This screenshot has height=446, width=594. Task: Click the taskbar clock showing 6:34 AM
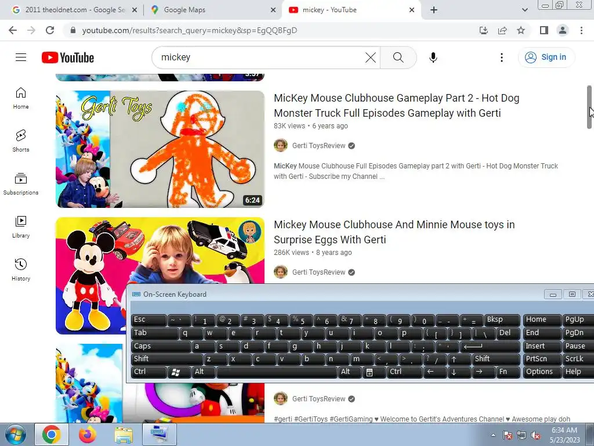point(564,434)
